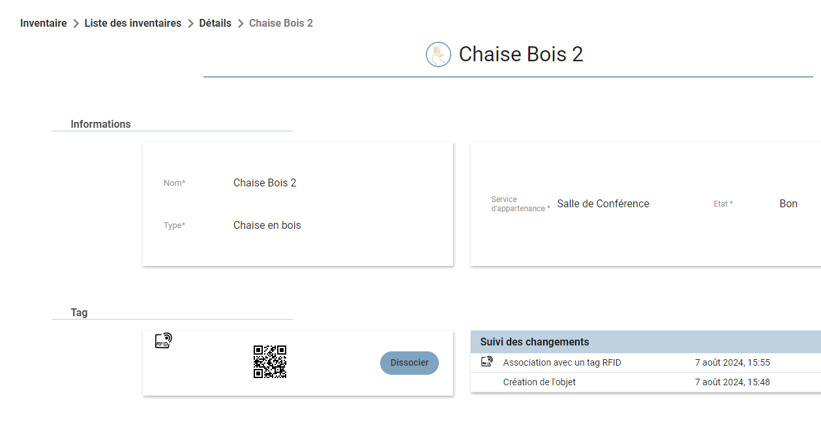Select the Création de l'objet entry
The image size is (821, 425).
coord(646,382)
